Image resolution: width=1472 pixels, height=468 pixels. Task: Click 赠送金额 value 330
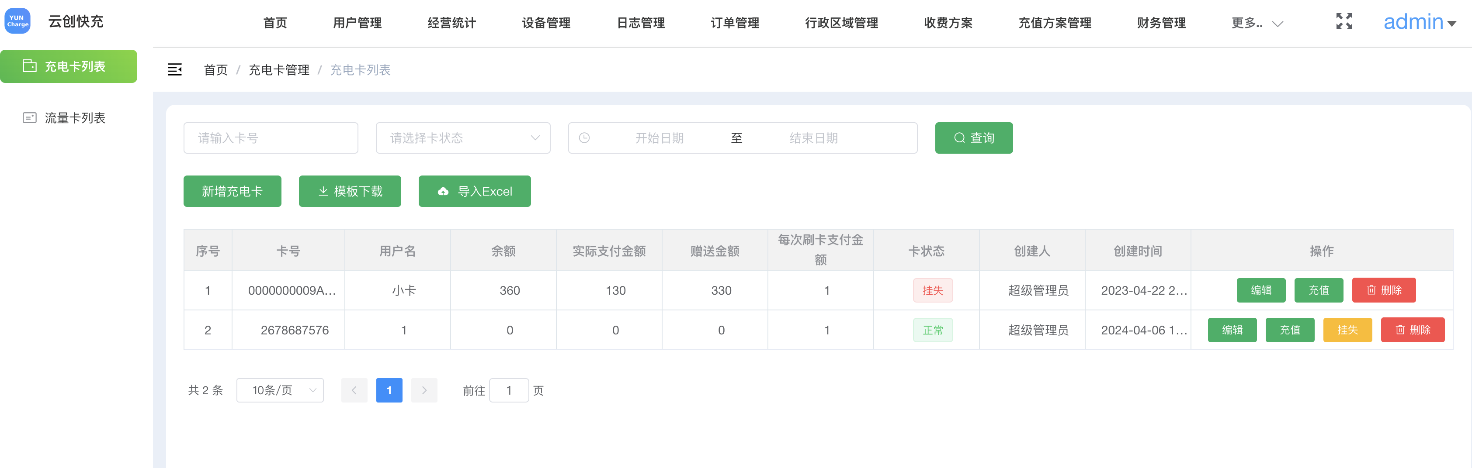[721, 290]
